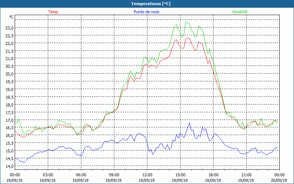Click the 21,5 y-axis value
Image resolution: width=294 pixels, height=184 pixels.
(10, 51)
